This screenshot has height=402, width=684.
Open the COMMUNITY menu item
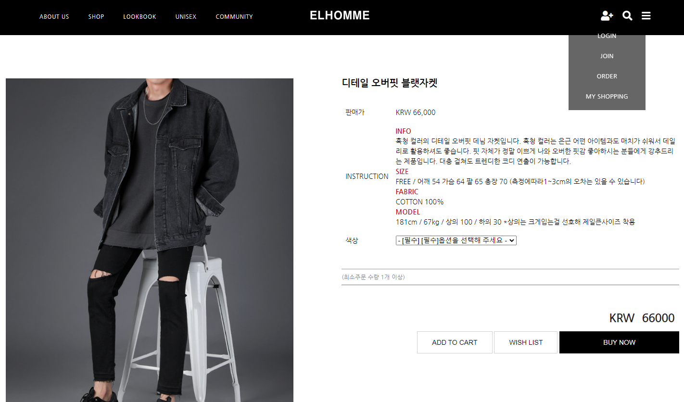tap(234, 17)
